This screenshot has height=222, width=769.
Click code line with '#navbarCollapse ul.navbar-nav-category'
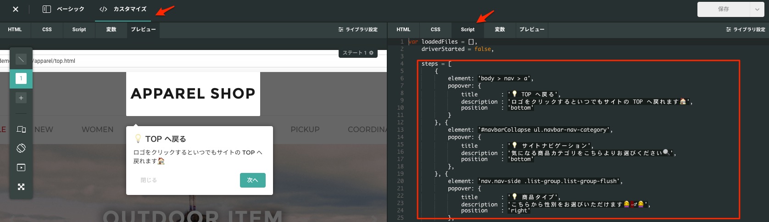coord(530,130)
